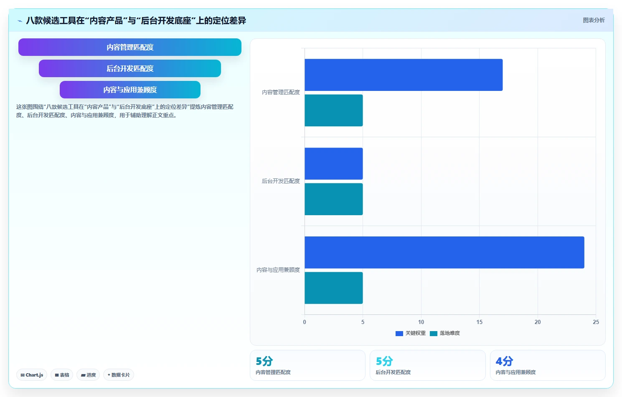Click the page title 八款候选工具
Viewport: 622px width, 397px height.
[136, 20]
